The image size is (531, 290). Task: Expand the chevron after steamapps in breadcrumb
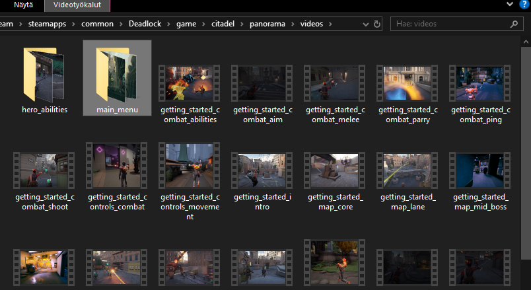(74, 24)
